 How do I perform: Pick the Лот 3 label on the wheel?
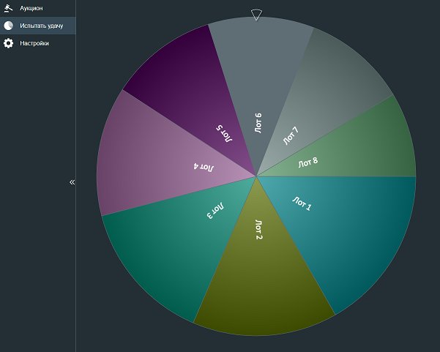[x=215, y=212]
